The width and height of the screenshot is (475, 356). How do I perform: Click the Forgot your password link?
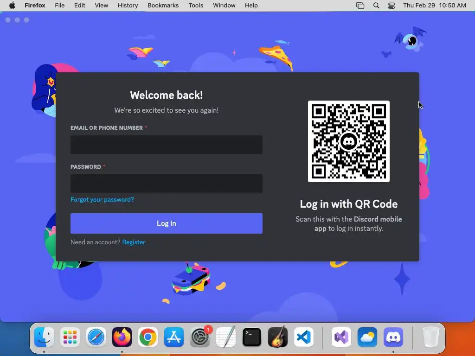tap(102, 199)
